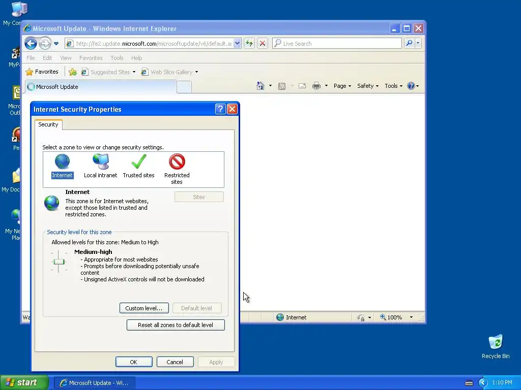Expand the Print options dropdown arrow
Image resolution: width=521 pixels, height=390 pixels.
pyautogui.click(x=326, y=86)
